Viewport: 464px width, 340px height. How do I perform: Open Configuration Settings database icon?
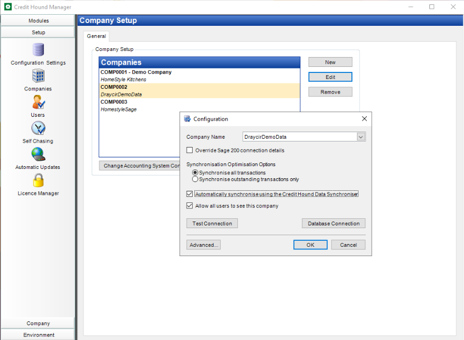(38, 50)
